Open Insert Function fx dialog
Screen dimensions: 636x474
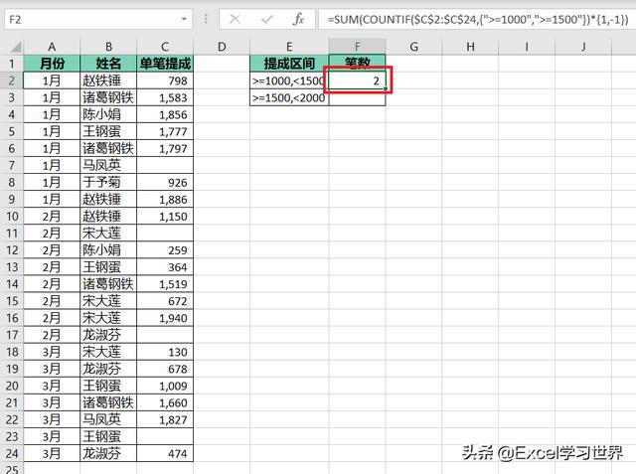(x=298, y=19)
